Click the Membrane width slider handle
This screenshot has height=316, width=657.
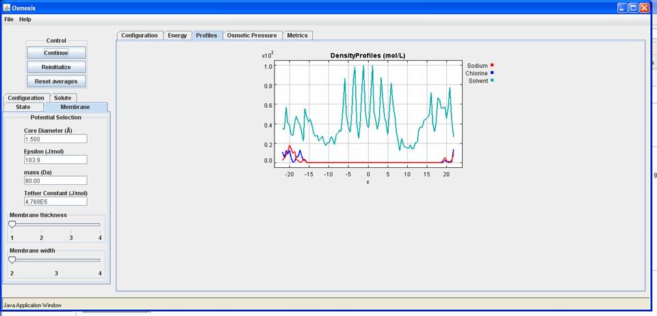coord(12,260)
